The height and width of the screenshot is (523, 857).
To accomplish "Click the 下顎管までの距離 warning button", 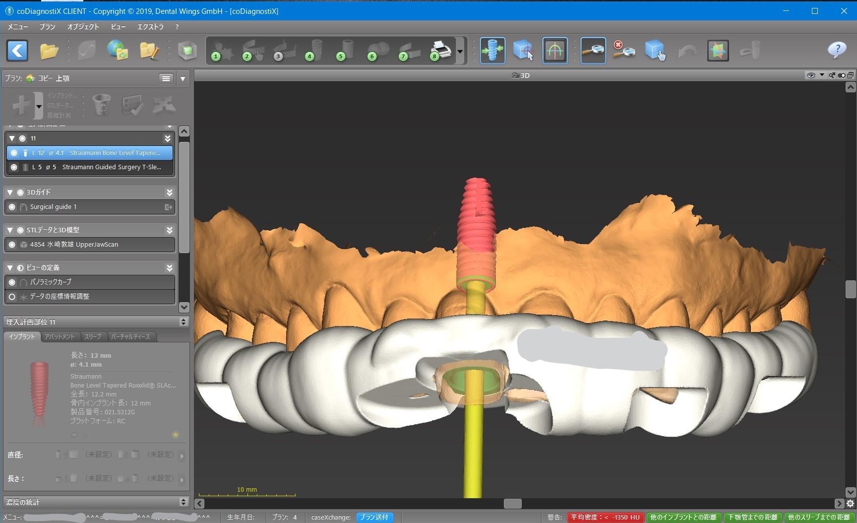I will (752, 517).
